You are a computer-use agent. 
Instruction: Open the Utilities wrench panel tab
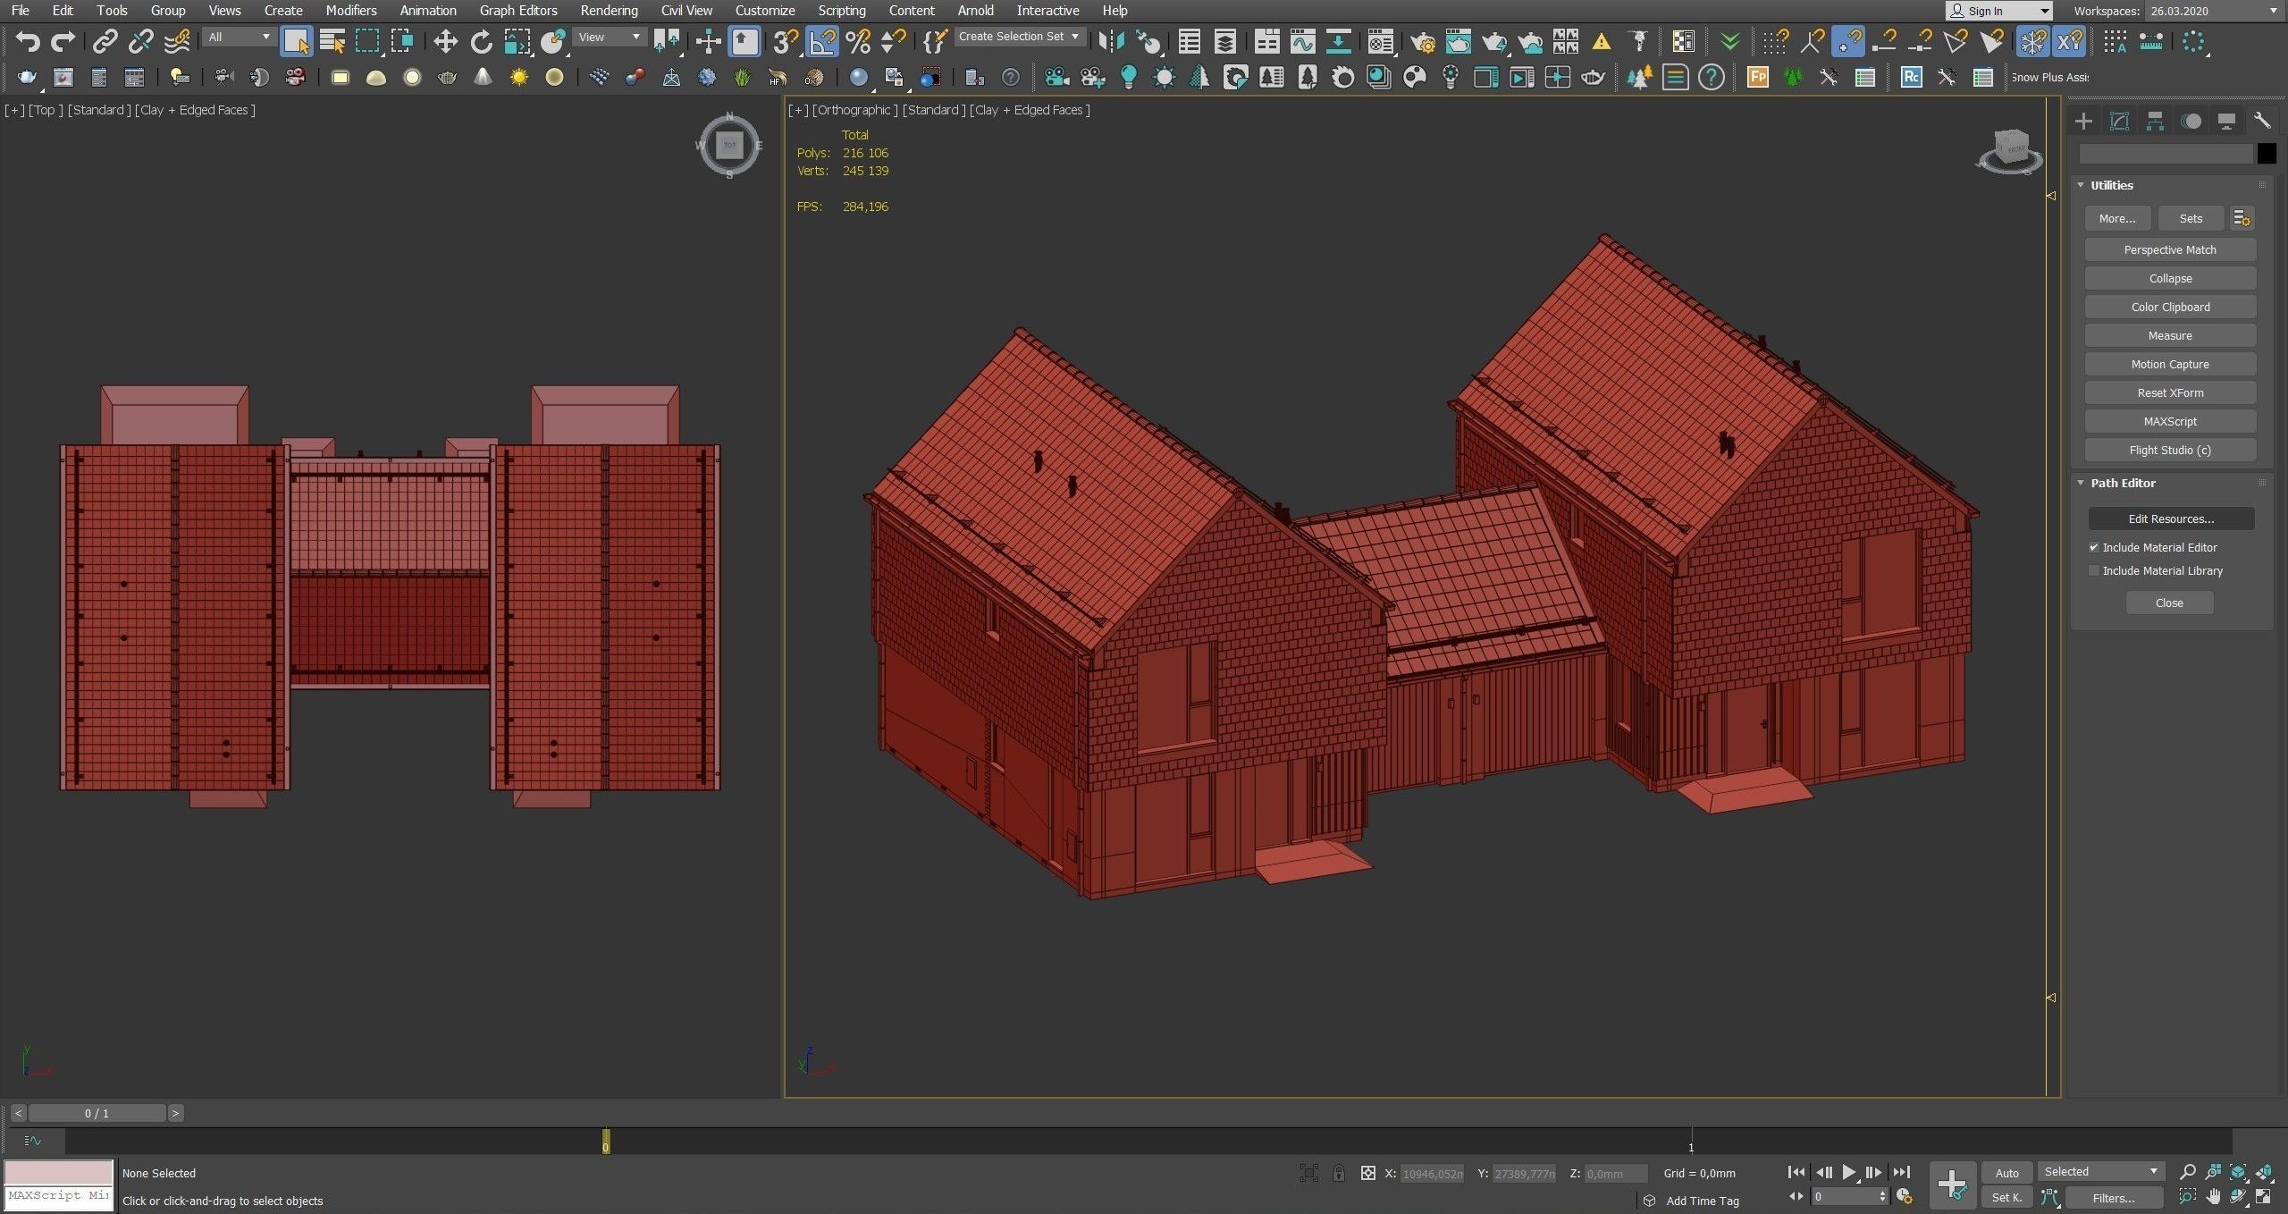pos(2262,121)
